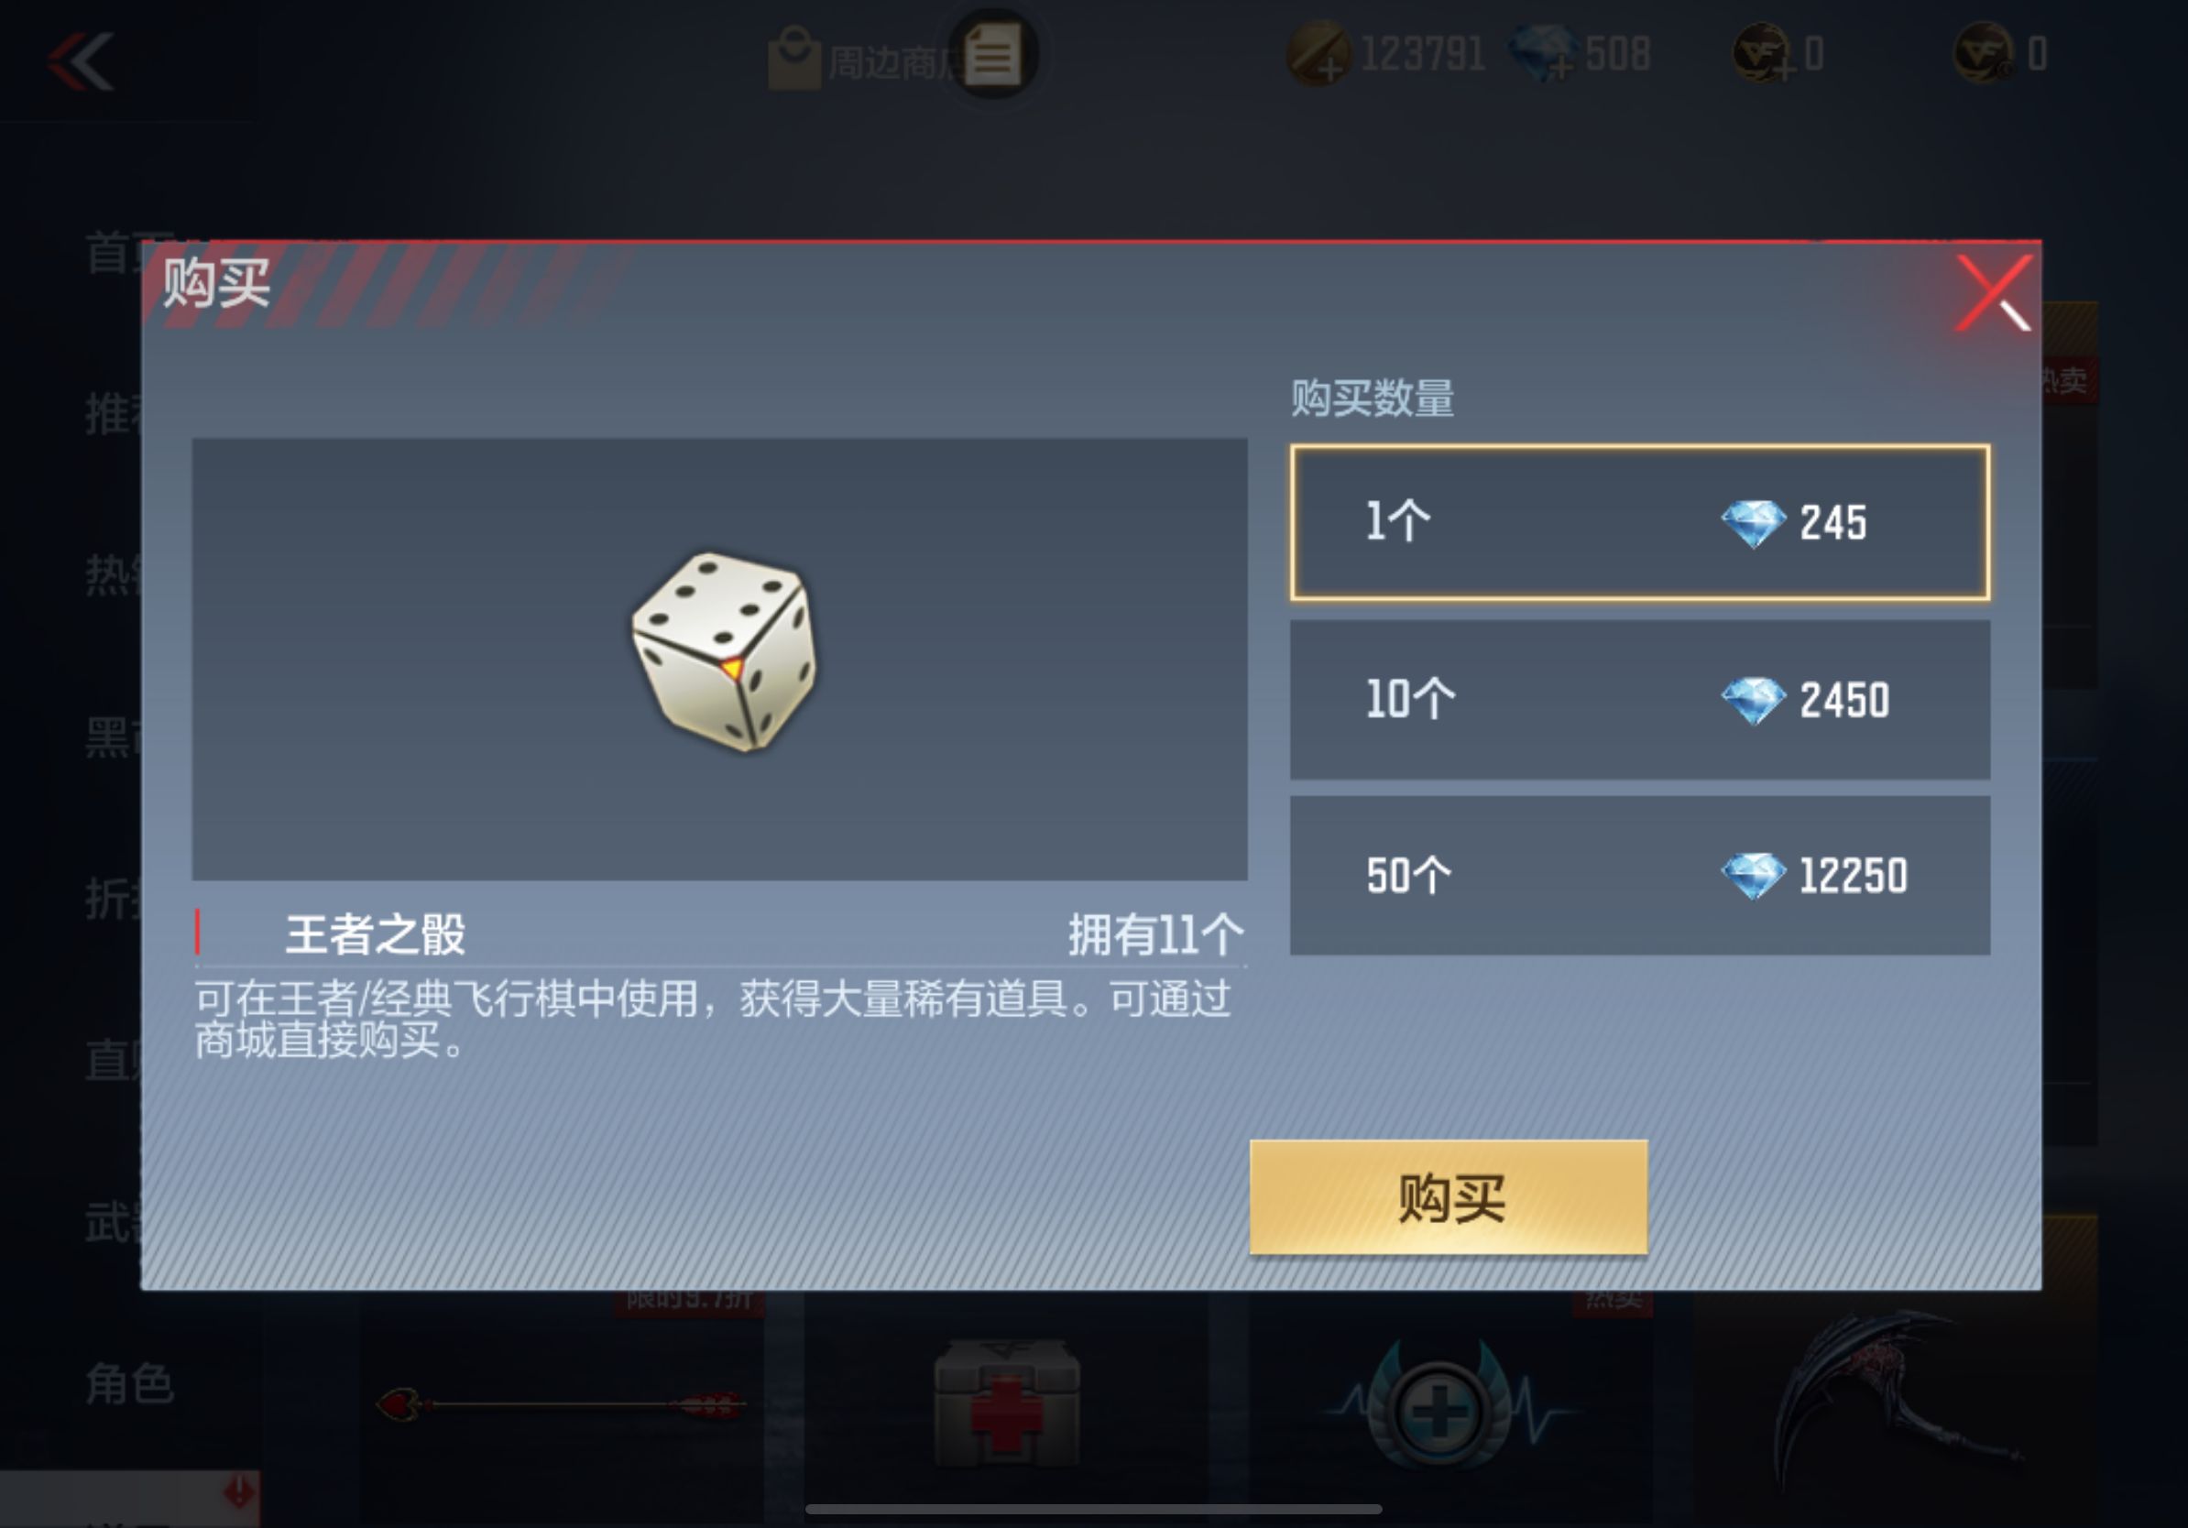
Task: Open the 首页 sidebar tab
Action: [x=115, y=254]
